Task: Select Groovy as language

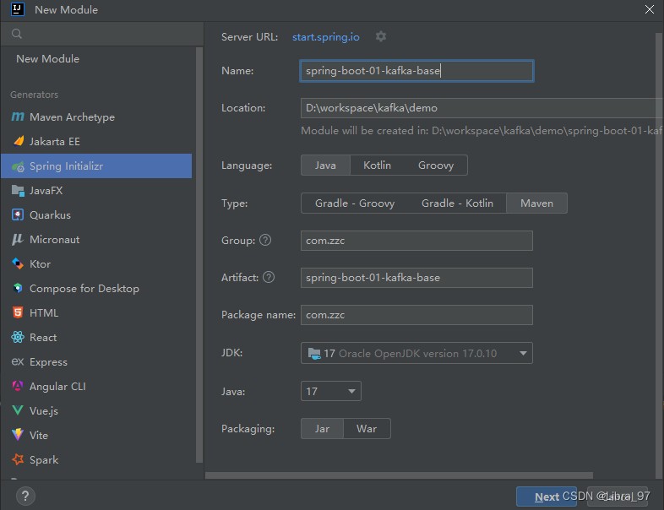Action: coord(436,165)
